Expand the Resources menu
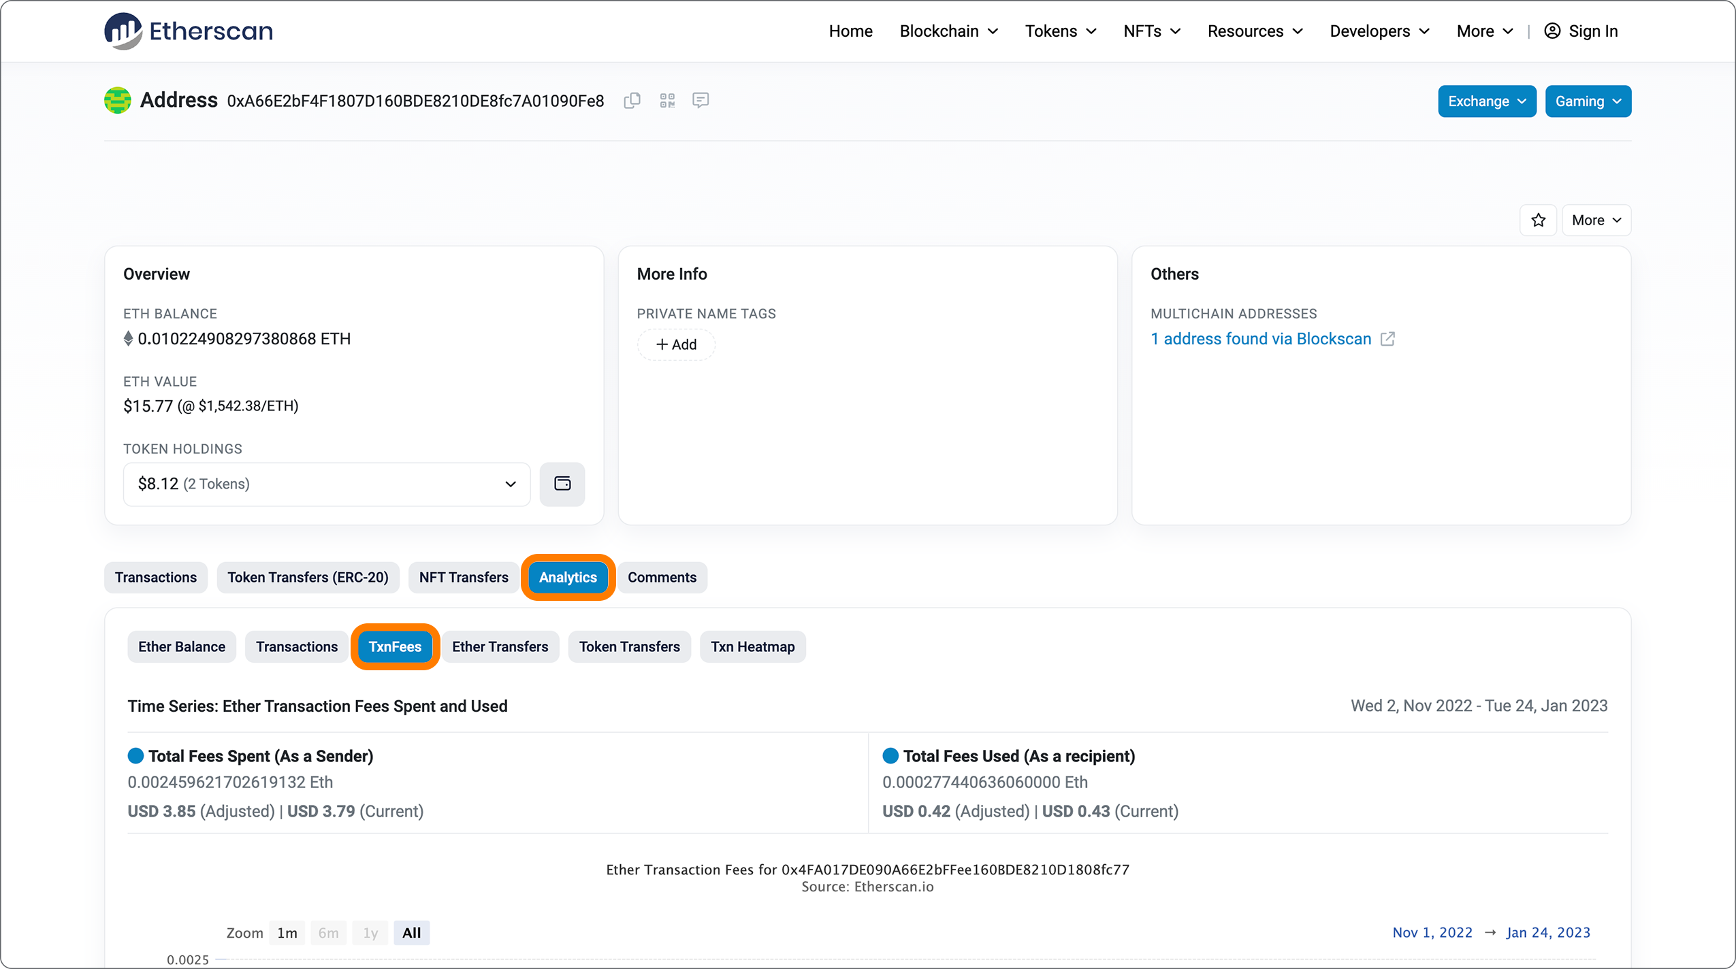This screenshot has height=969, width=1736. (x=1255, y=31)
